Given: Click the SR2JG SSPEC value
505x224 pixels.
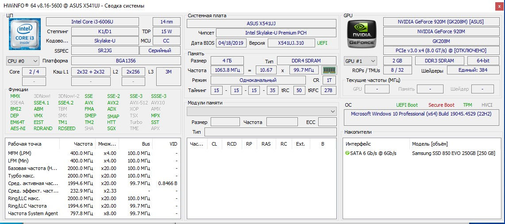Looking at the screenshot, I should pyautogui.click(x=105, y=50).
